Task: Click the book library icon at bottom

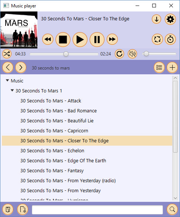Action: tap(8, 209)
